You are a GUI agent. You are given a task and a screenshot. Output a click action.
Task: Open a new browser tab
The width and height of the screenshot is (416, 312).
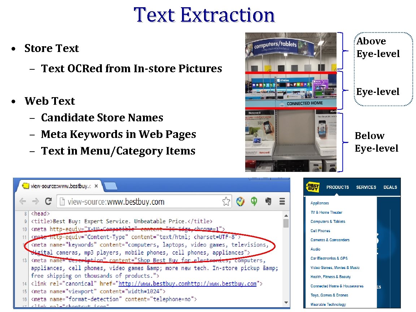(111, 186)
